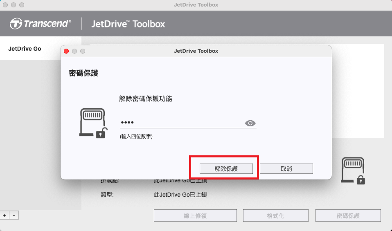The height and width of the screenshot is (231, 392).
Task: Click 此JetDrive Go已上鎖 text beside 類型
Action: (x=180, y=195)
